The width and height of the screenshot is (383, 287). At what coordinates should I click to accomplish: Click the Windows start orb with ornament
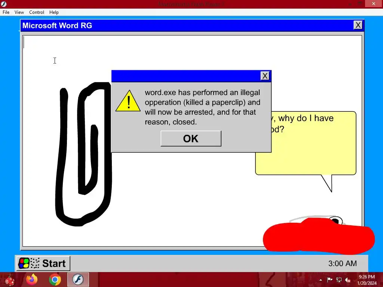(10, 280)
